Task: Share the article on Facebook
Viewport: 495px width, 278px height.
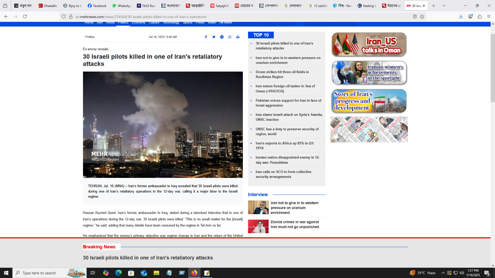Action: click(x=206, y=37)
